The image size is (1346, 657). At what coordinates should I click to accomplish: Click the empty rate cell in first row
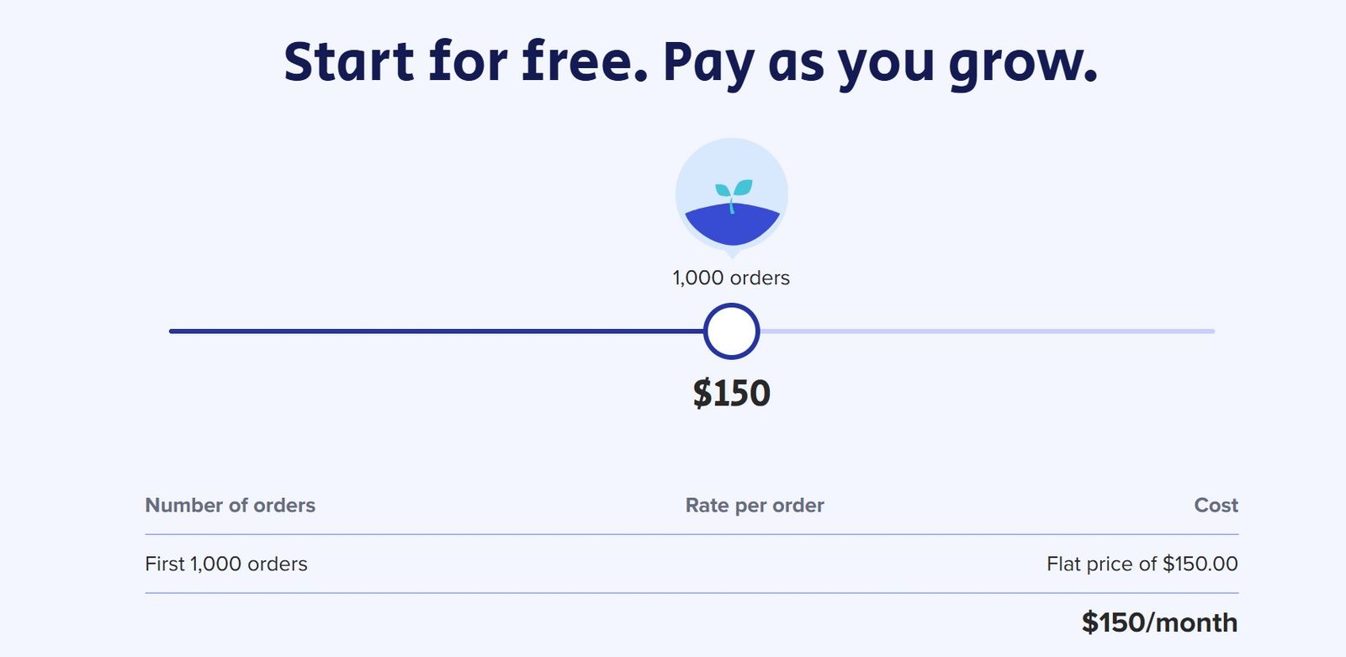tap(755, 564)
